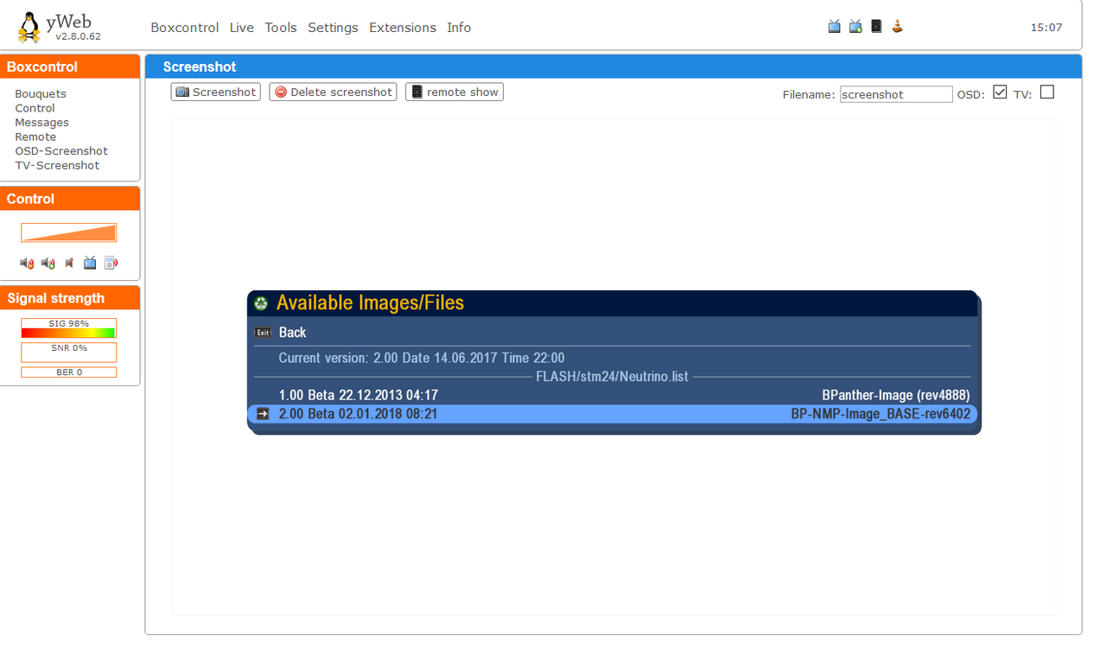The image size is (1106, 668).
Task: Click the 15:07 clock
Action: [x=1046, y=28]
